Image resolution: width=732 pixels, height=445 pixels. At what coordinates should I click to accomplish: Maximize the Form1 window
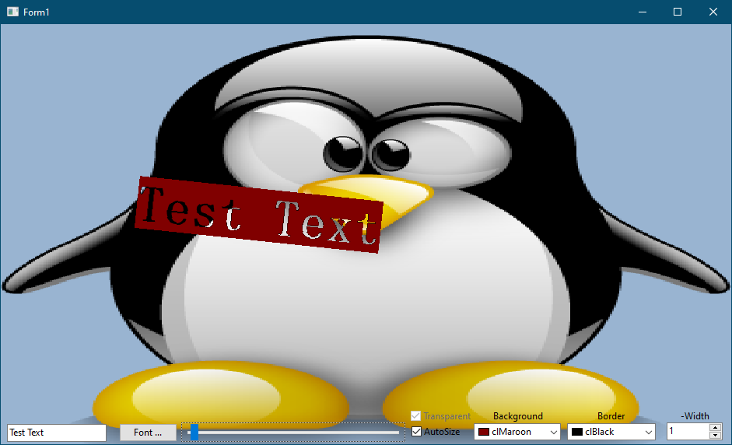678,12
